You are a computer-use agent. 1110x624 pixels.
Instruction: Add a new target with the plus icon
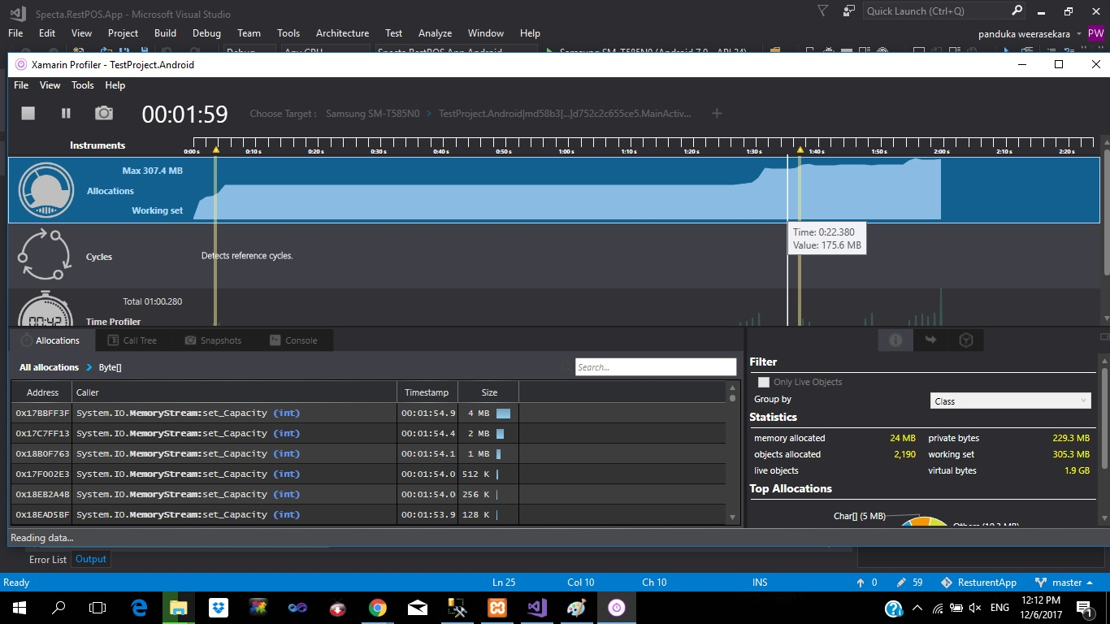coord(717,114)
